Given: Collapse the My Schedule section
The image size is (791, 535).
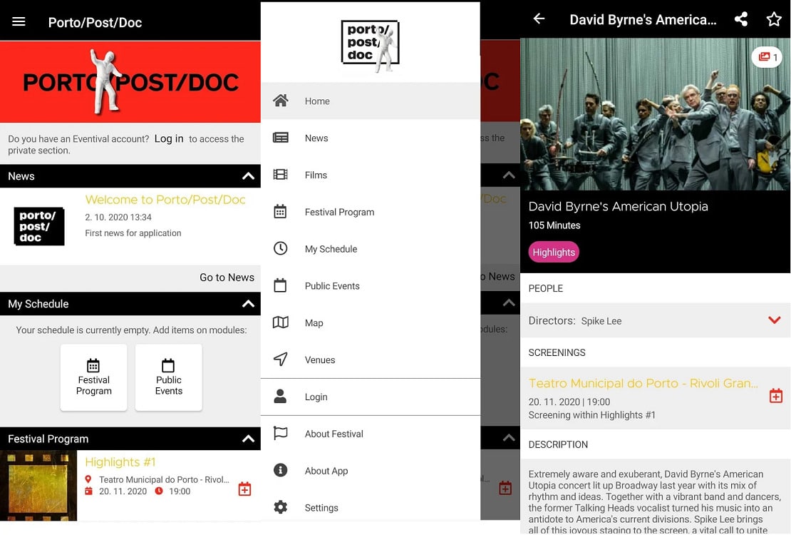Looking at the screenshot, I should 248,304.
